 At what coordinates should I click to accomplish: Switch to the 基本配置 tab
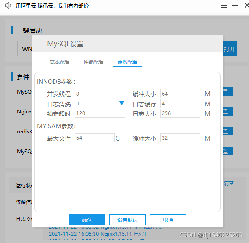click(60, 62)
